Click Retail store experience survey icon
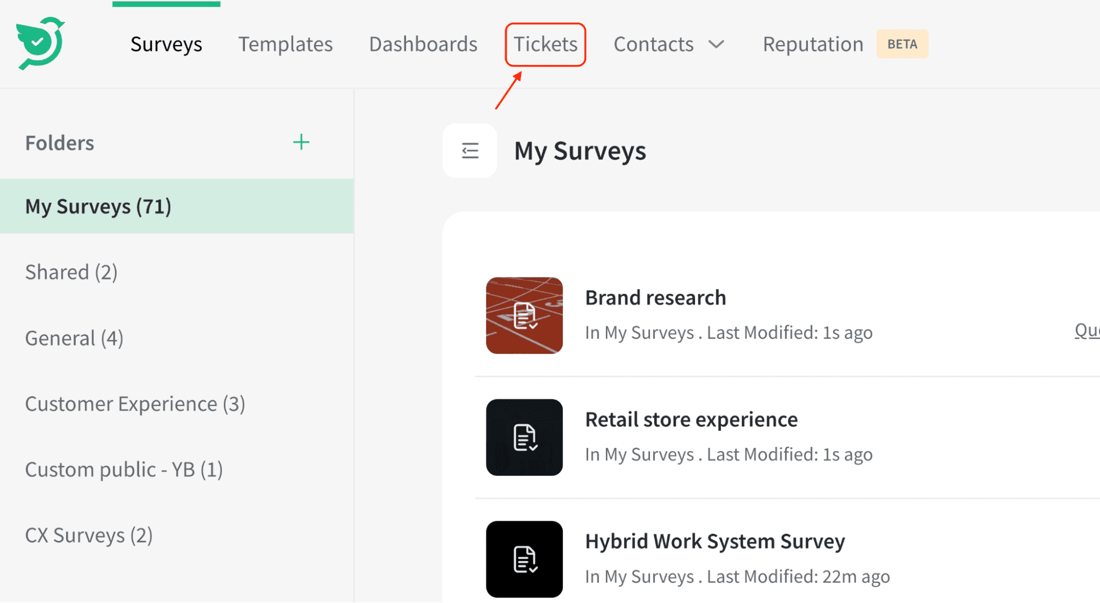Screen dimensions: 1100x603 point(524,437)
